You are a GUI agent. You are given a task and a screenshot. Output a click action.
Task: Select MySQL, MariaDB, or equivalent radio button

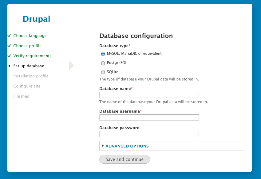coord(103,54)
